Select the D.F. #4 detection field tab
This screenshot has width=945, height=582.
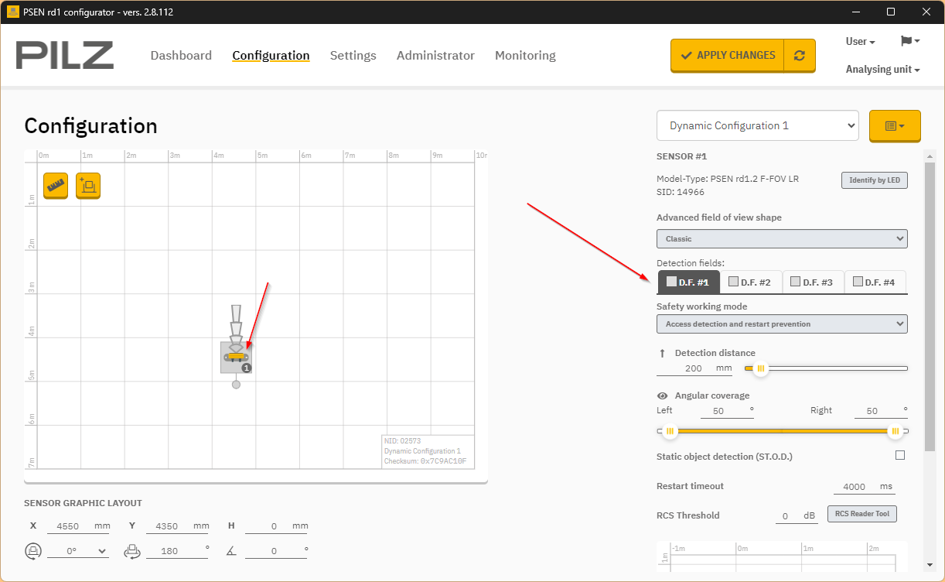point(875,282)
